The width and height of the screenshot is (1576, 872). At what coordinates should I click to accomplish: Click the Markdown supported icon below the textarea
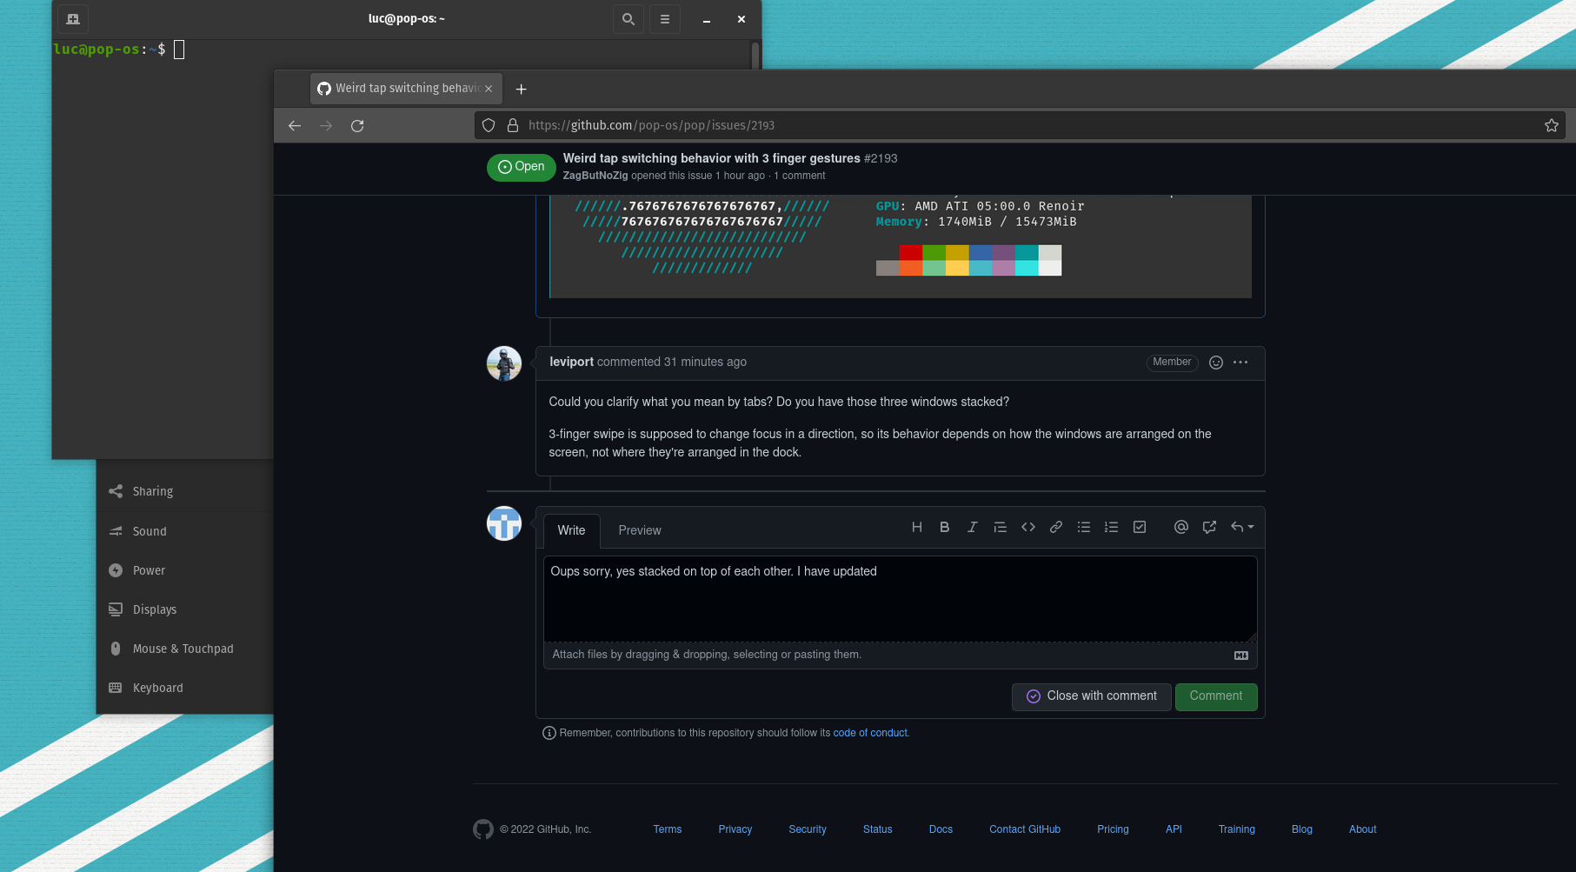click(1241, 656)
